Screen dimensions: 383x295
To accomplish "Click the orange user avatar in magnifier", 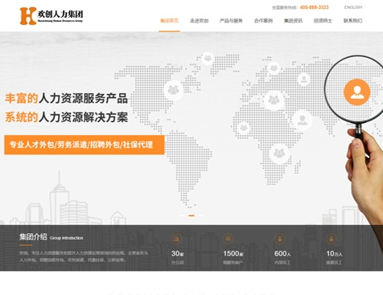I will point(357,92).
